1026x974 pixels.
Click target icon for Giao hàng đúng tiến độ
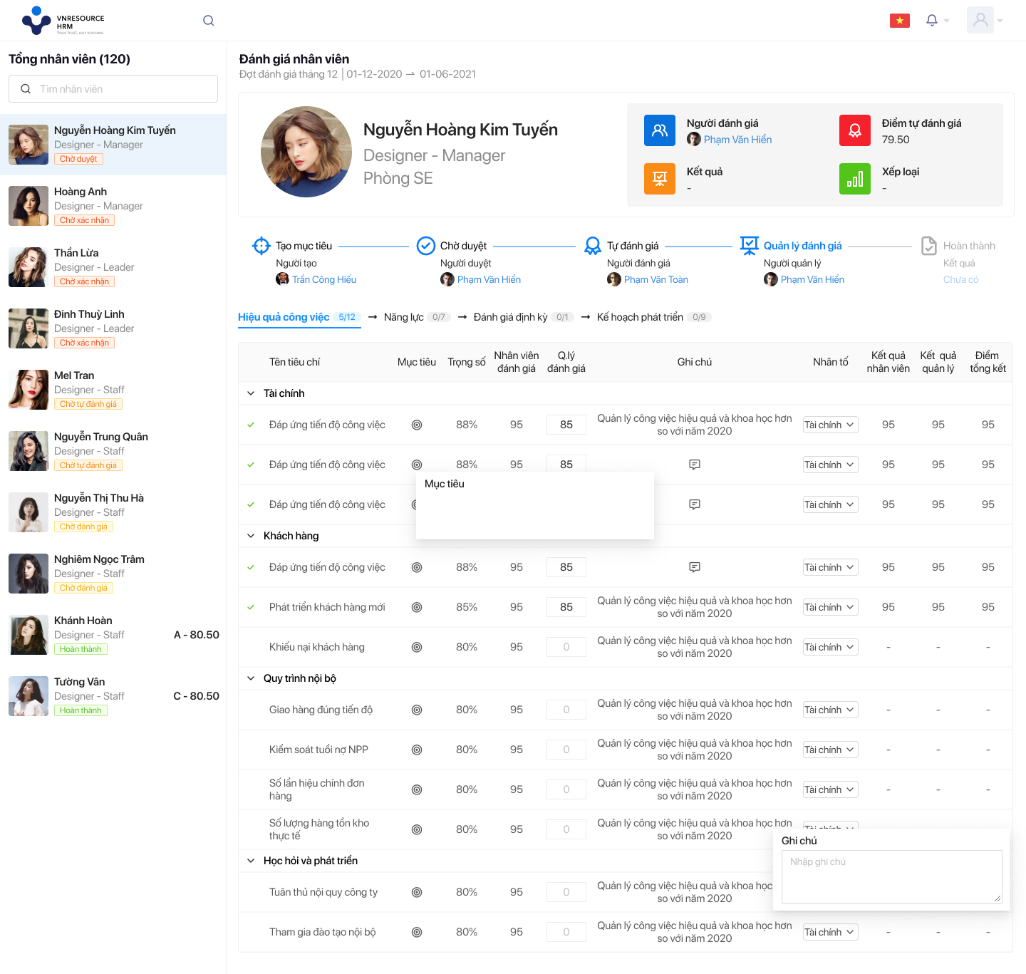(x=417, y=710)
